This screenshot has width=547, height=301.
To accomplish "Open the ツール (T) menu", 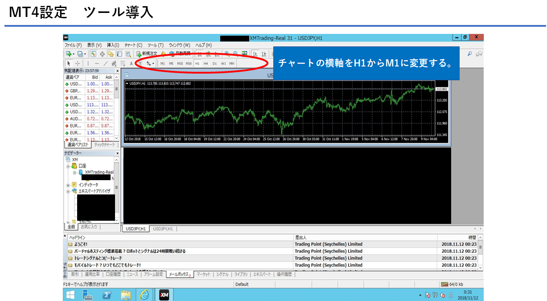I will (x=155, y=45).
